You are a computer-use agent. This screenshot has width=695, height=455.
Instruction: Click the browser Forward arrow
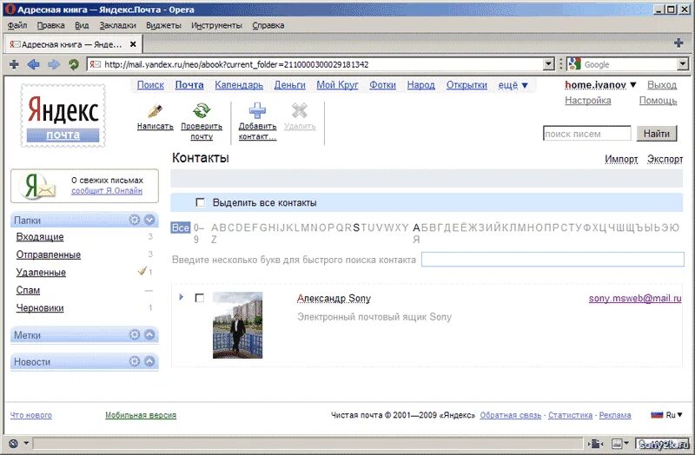(x=54, y=64)
